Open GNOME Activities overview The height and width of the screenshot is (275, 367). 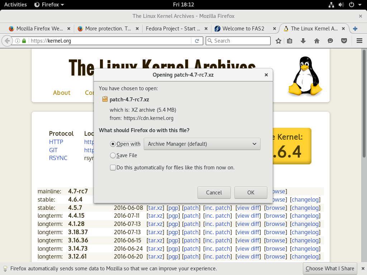point(15,5)
